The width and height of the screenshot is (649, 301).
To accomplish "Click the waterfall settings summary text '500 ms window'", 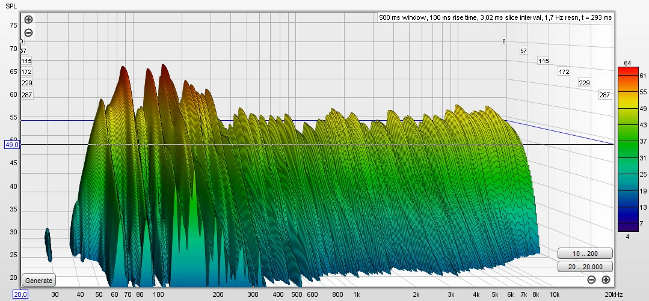I will [399, 17].
